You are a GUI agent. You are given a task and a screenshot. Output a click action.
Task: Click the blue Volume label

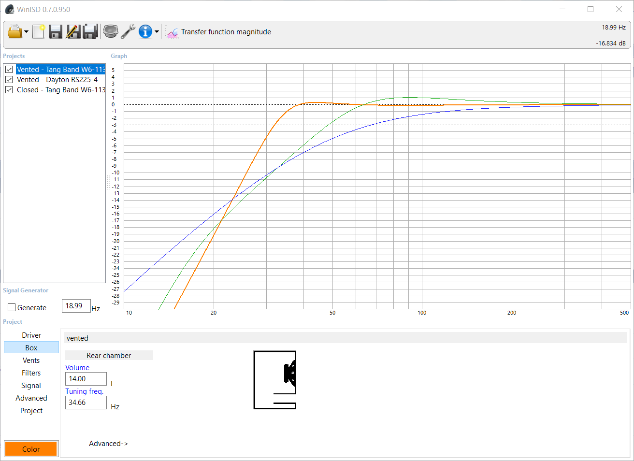pos(77,368)
